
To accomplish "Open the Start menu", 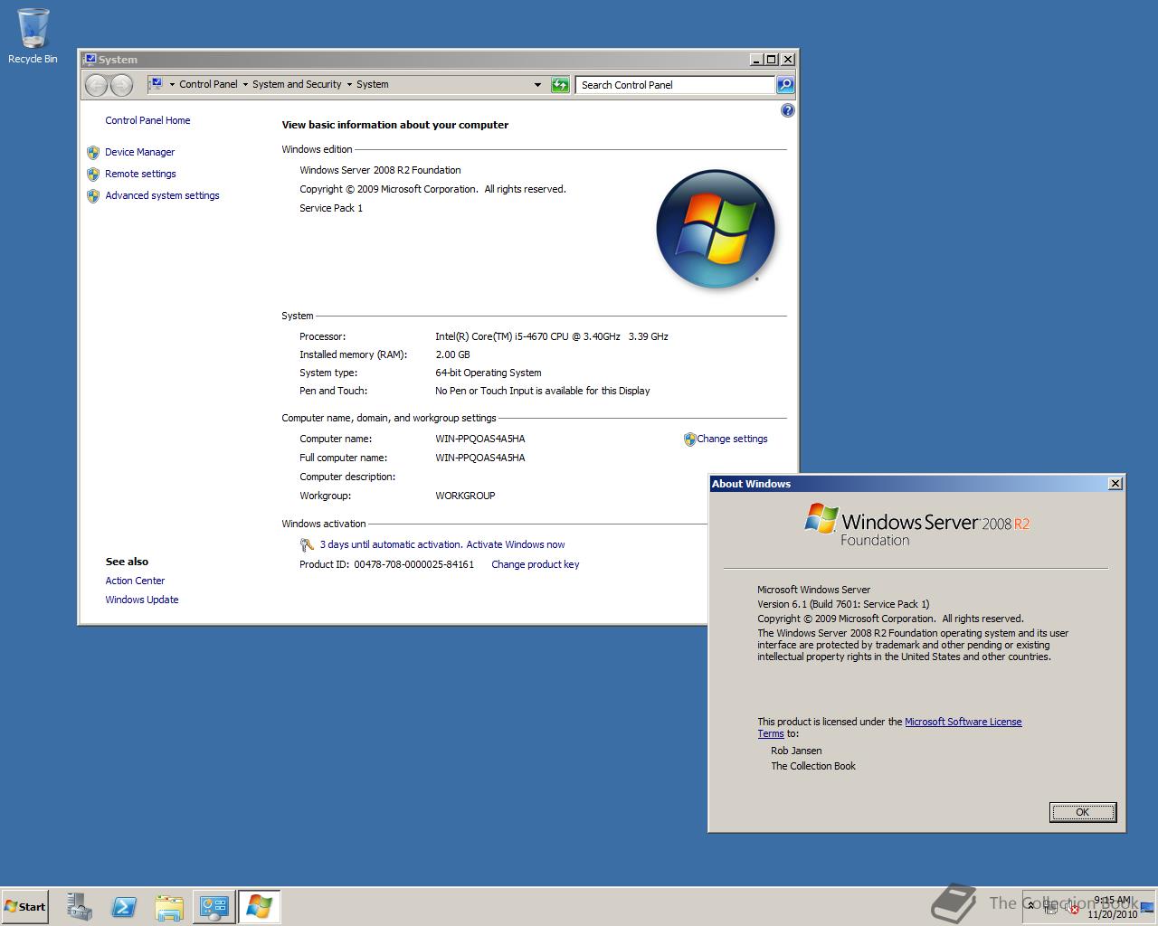I will (24, 907).
